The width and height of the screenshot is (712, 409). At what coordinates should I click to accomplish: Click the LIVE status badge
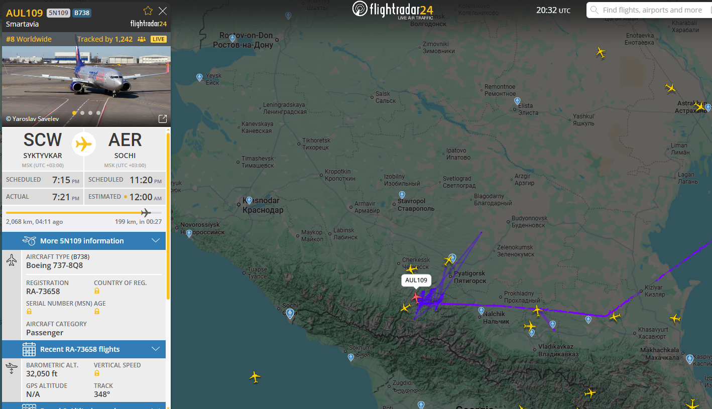pyautogui.click(x=159, y=39)
